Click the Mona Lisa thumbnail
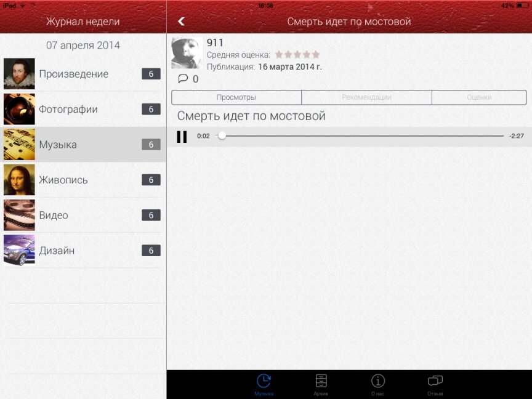 tap(19, 180)
